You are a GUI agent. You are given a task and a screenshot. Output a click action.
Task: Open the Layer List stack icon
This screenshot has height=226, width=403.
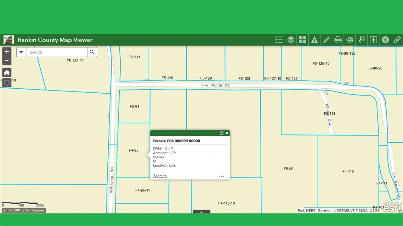point(291,40)
